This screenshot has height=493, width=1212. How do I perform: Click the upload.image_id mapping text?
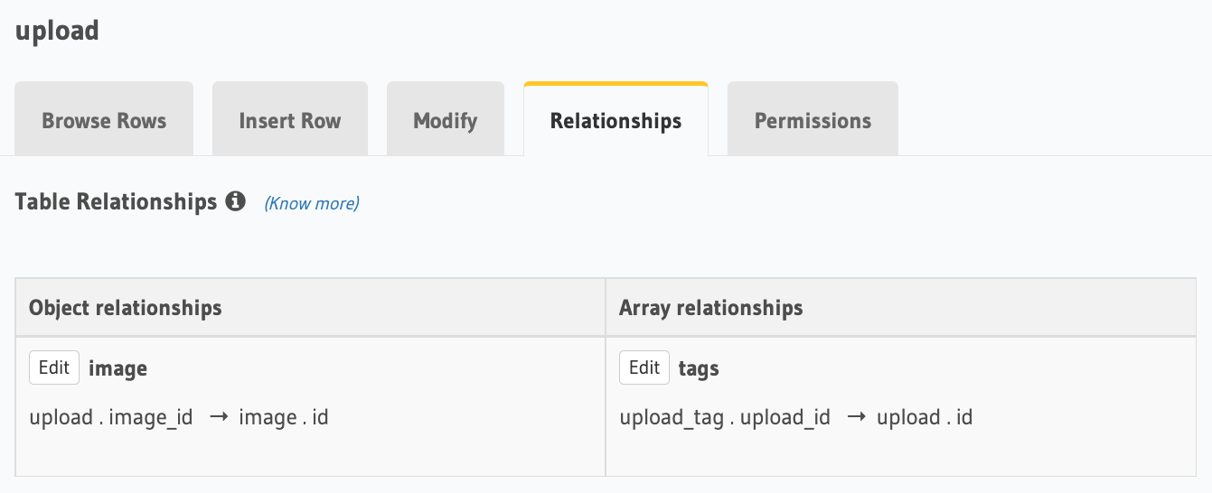[x=111, y=417]
